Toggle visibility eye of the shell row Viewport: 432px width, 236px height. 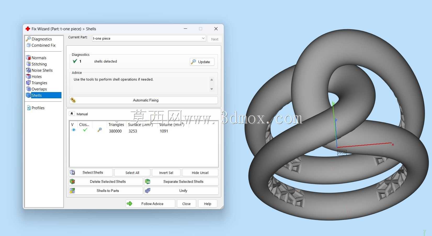[74, 130]
